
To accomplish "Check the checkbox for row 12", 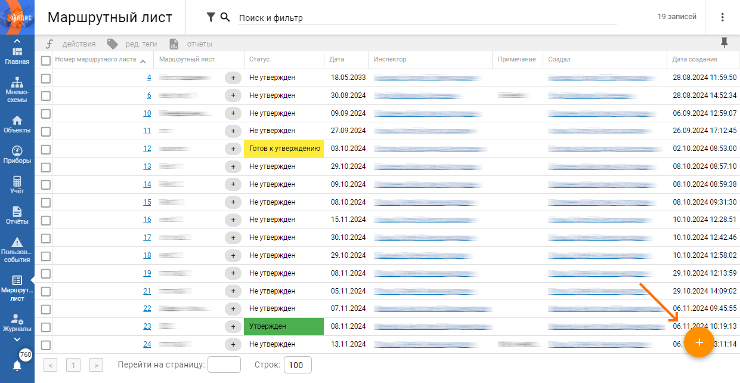I will (45, 149).
